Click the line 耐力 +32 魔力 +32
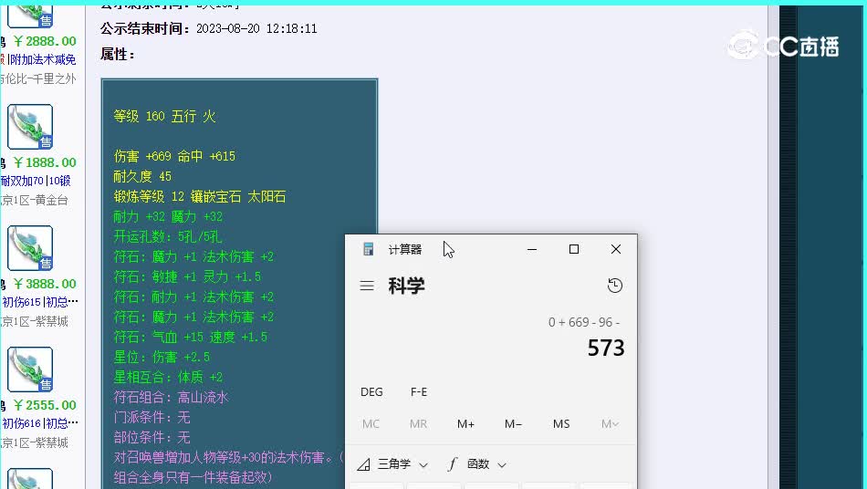The width and height of the screenshot is (867, 489). click(x=168, y=216)
